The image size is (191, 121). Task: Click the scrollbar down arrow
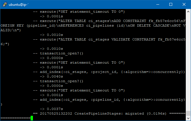(188, 118)
